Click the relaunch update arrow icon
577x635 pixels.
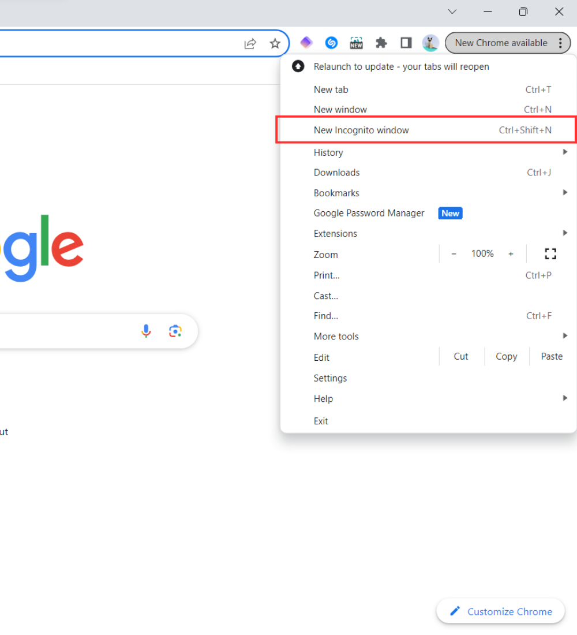pos(298,66)
